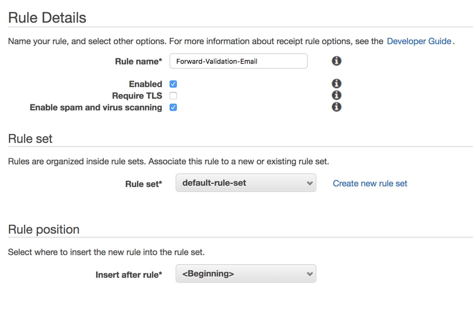Show info for spam and virus scanning
Image resolution: width=473 pixels, height=317 pixels.
coord(336,107)
